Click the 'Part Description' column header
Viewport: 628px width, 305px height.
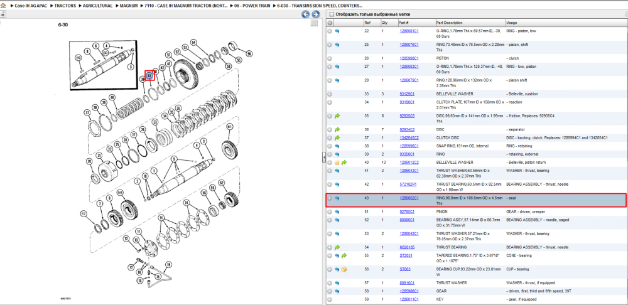(x=449, y=23)
